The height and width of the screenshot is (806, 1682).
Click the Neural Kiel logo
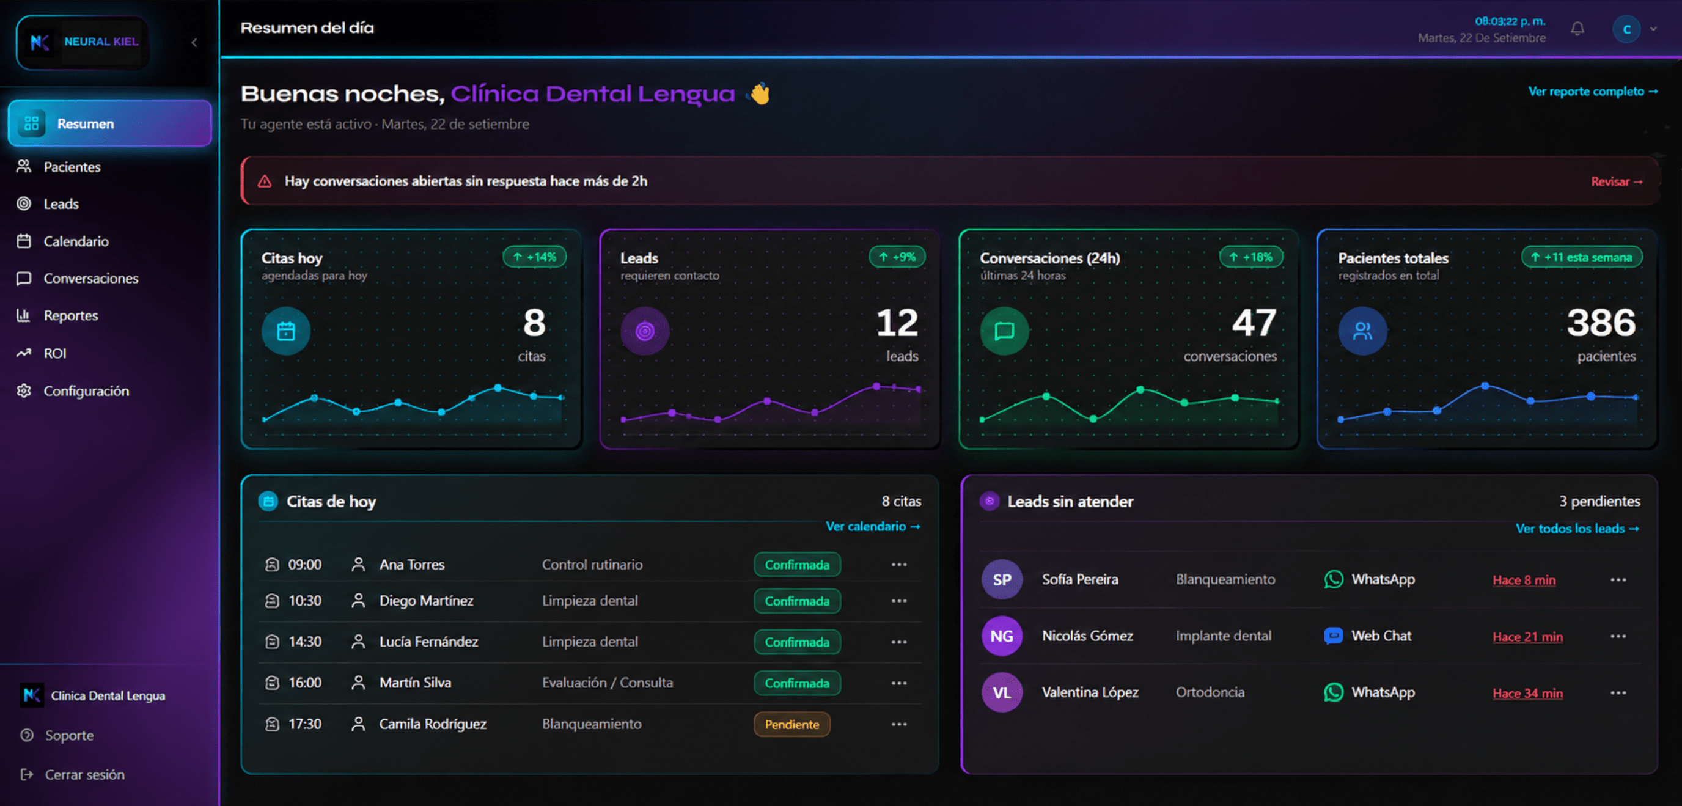[x=83, y=42]
